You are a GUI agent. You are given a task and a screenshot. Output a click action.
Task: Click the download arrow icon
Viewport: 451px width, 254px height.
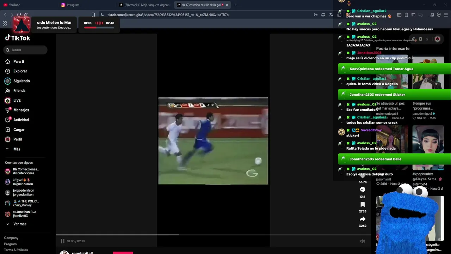click(427, 39)
